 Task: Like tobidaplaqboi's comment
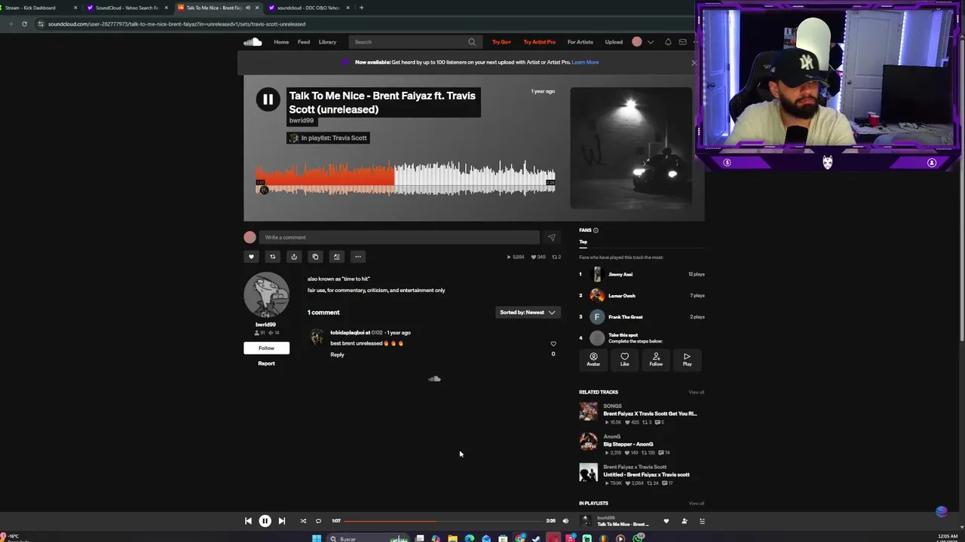[553, 344]
